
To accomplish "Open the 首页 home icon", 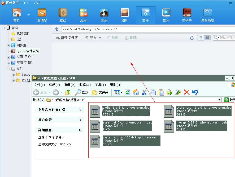I will (x=16, y=15).
